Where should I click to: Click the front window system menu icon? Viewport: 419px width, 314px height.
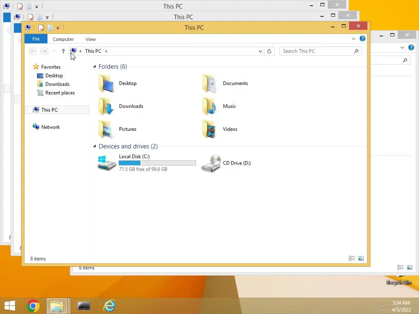point(28,28)
